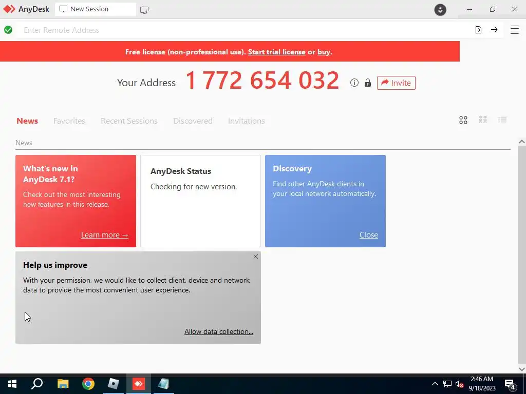The width and height of the screenshot is (526, 394).
Task: Click the network tray icon
Action: coord(447,384)
